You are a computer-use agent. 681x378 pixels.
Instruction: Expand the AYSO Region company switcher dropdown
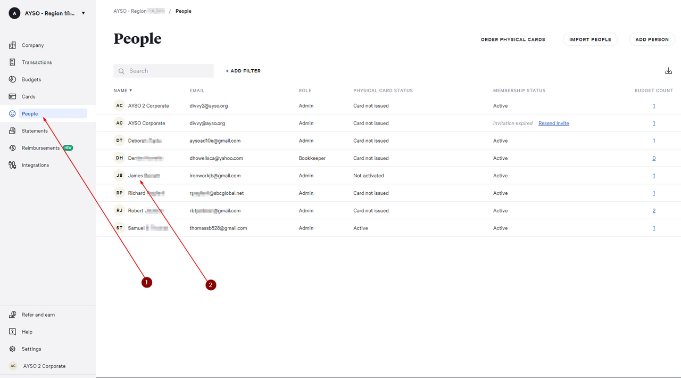[x=83, y=13]
